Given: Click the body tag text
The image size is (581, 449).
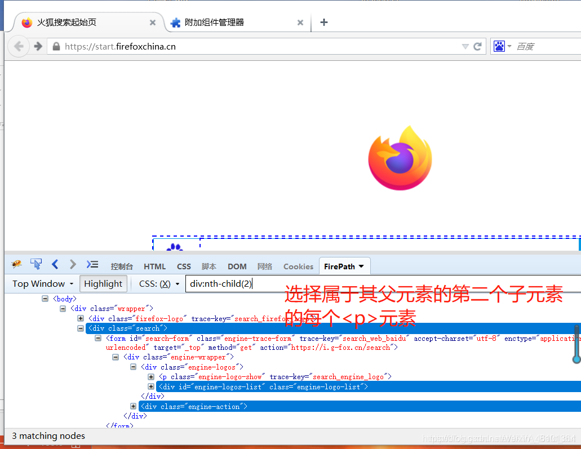Looking at the screenshot, I should 64,299.
